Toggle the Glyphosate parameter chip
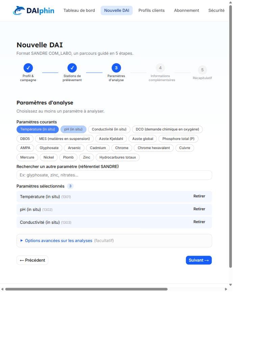The height and width of the screenshot is (338, 270). tap(49, 148)
